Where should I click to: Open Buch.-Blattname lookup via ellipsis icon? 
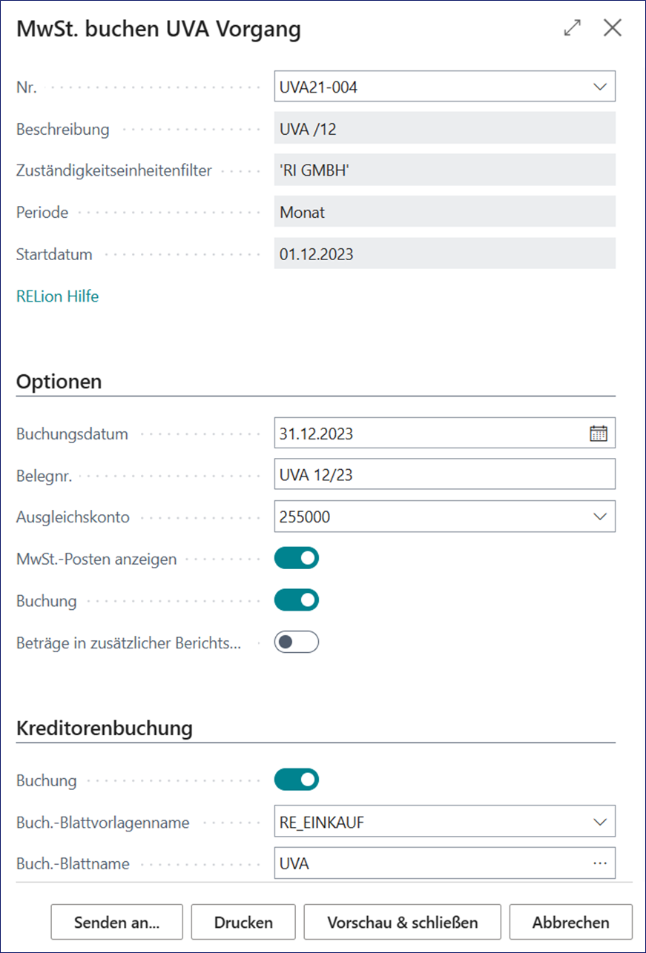coord(600,863)
